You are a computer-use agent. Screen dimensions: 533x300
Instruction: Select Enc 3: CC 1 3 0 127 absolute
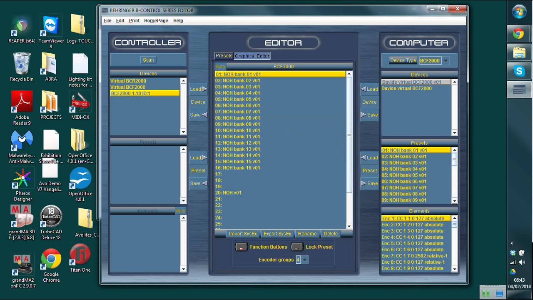point(416,231)
